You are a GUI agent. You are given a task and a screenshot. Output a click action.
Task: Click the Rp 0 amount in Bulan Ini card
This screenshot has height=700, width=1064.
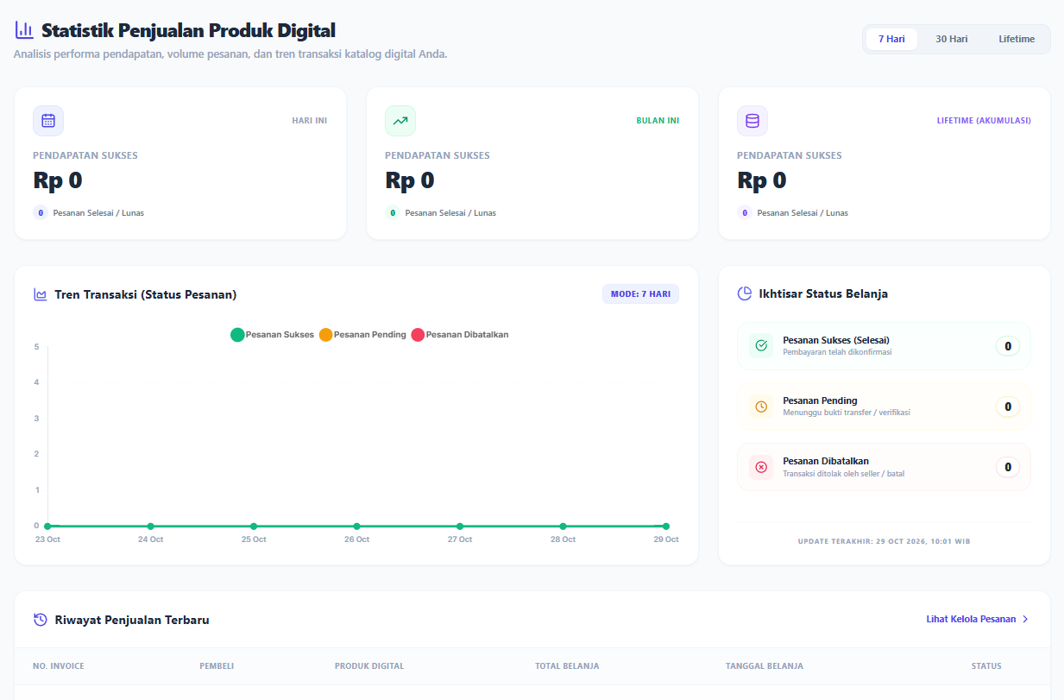[x=410, y=180]
